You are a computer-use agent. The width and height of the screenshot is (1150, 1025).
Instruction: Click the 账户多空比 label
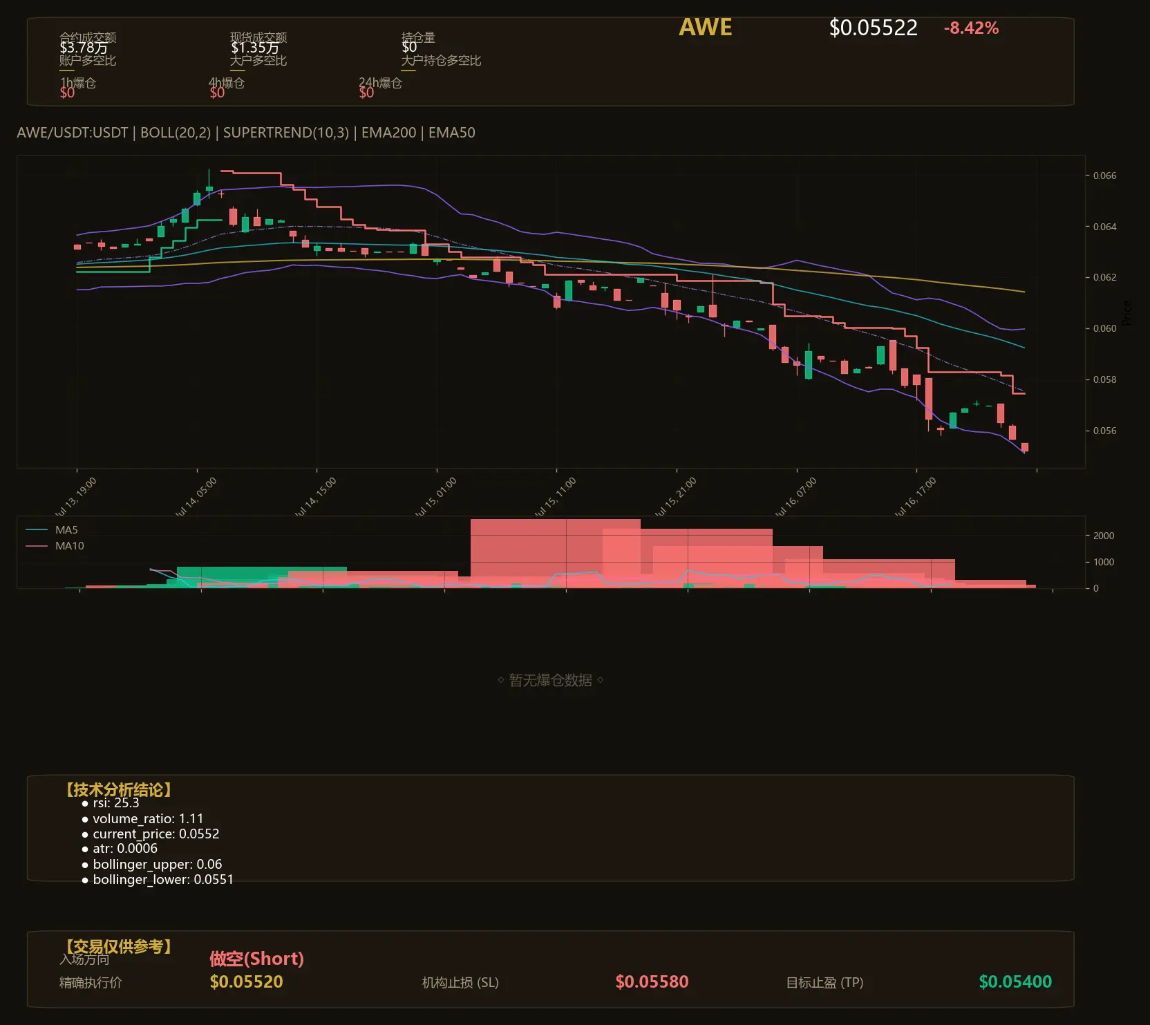pyautogui.click(x=88, y=60)
